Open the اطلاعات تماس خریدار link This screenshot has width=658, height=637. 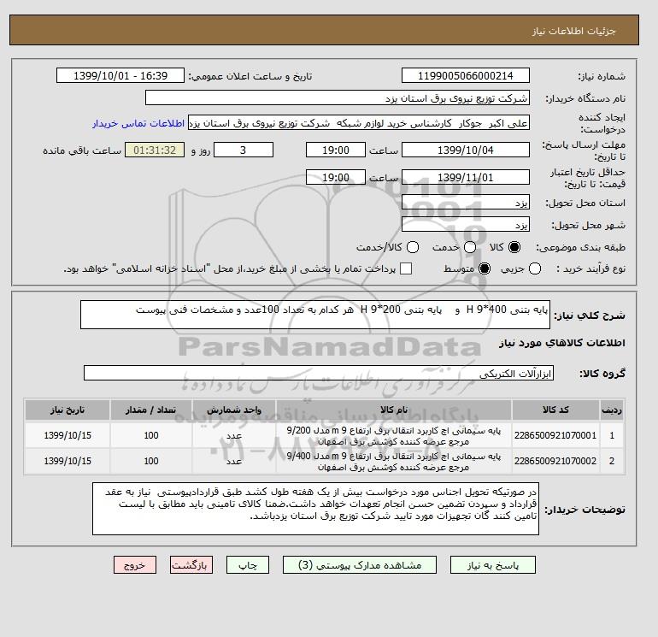[x=138, y=123]
